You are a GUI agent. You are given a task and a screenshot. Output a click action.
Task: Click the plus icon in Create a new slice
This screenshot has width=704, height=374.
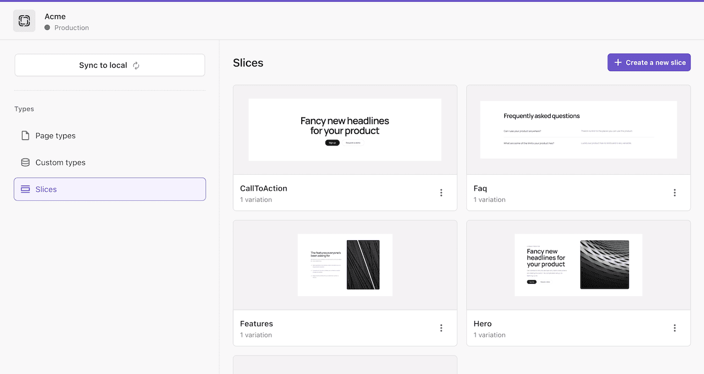click(x=618, y=63)
